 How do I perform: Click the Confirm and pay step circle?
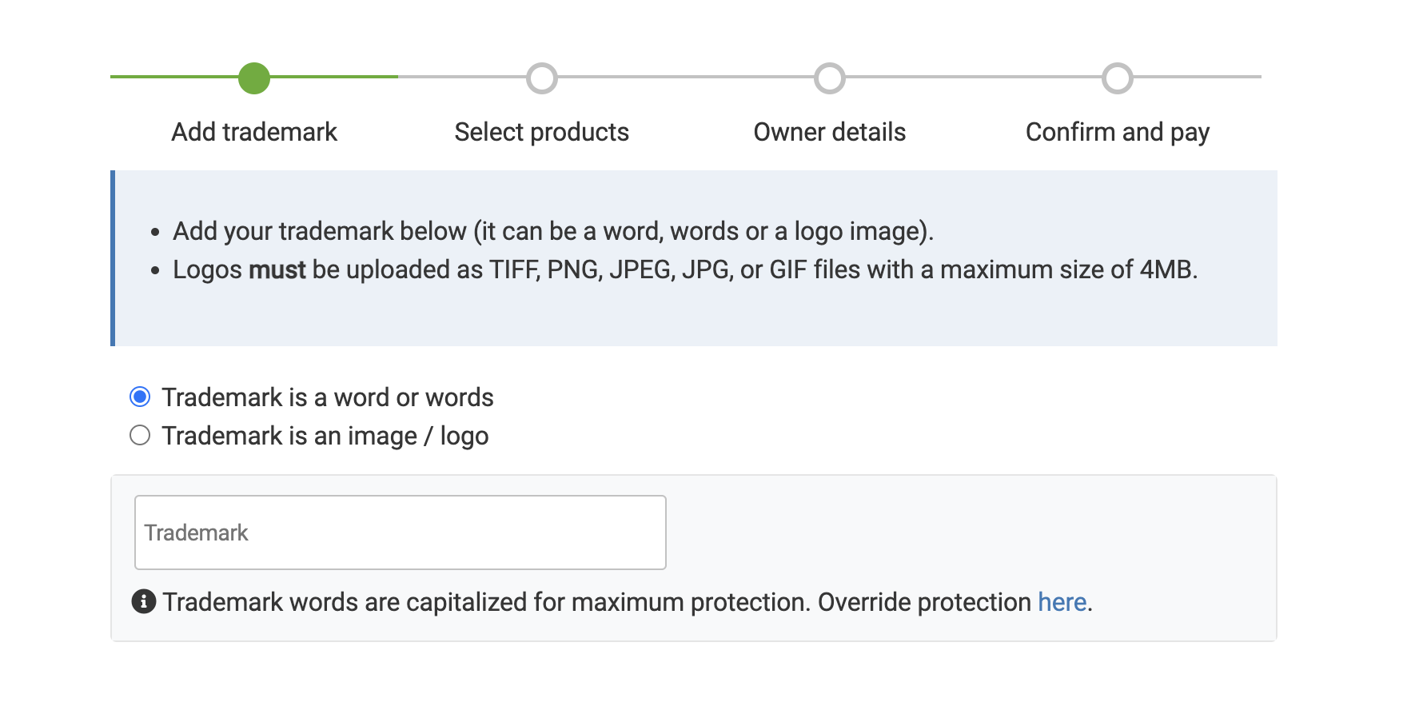[x=1118, y=78]
